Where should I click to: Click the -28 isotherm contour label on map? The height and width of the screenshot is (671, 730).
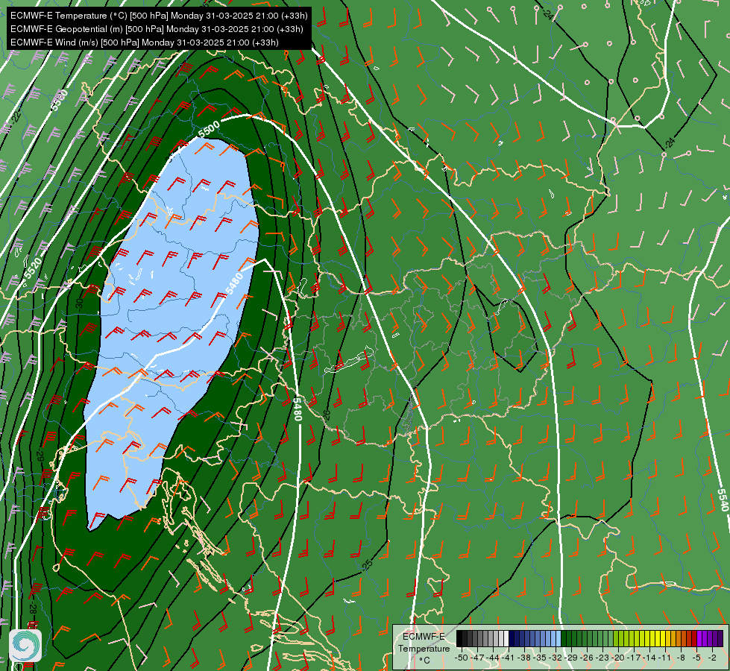click(x=33, y=608)
